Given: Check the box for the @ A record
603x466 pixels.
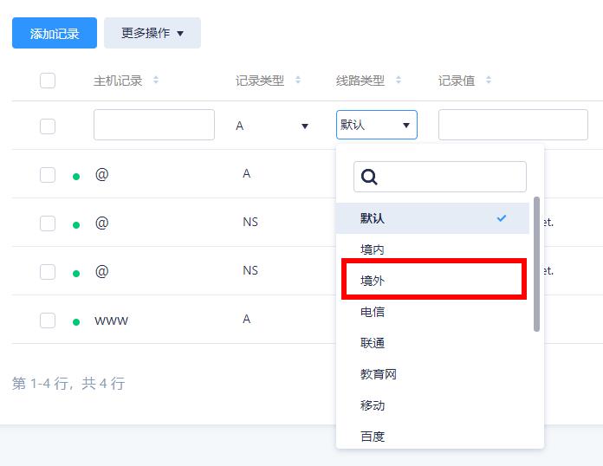Looking at the screenshot, I should tap(48, 175).
